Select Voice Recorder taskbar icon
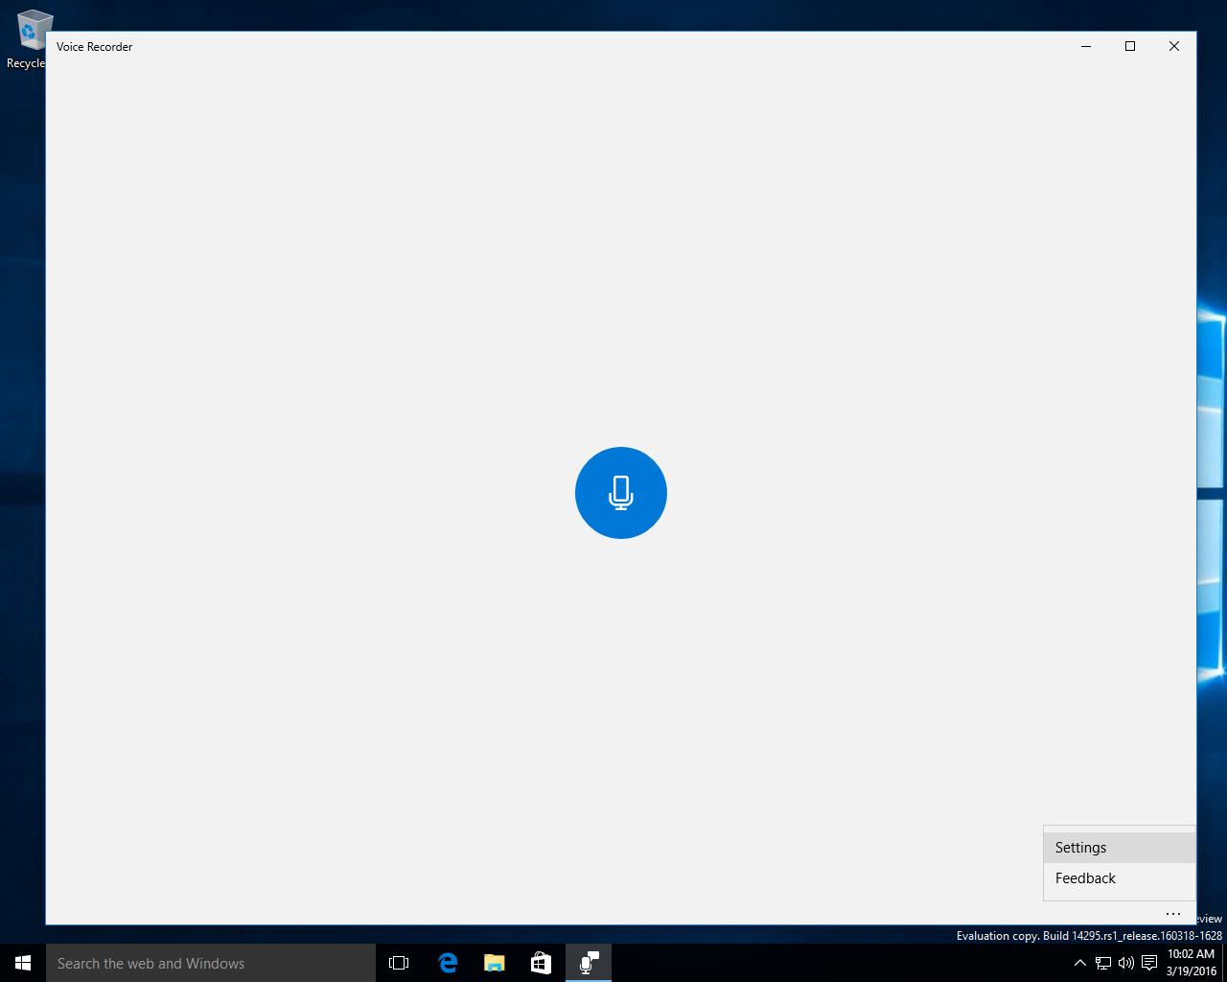Screen dimensions: 1227x982 pyautogui.click(x=589, y=963)
